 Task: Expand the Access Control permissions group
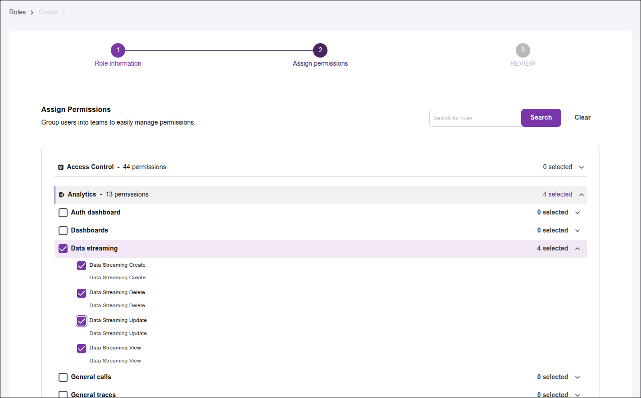(581, 167)
